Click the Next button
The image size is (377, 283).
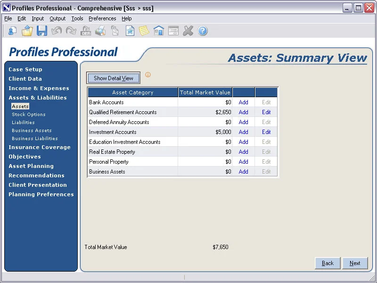(x=355, y=263)
